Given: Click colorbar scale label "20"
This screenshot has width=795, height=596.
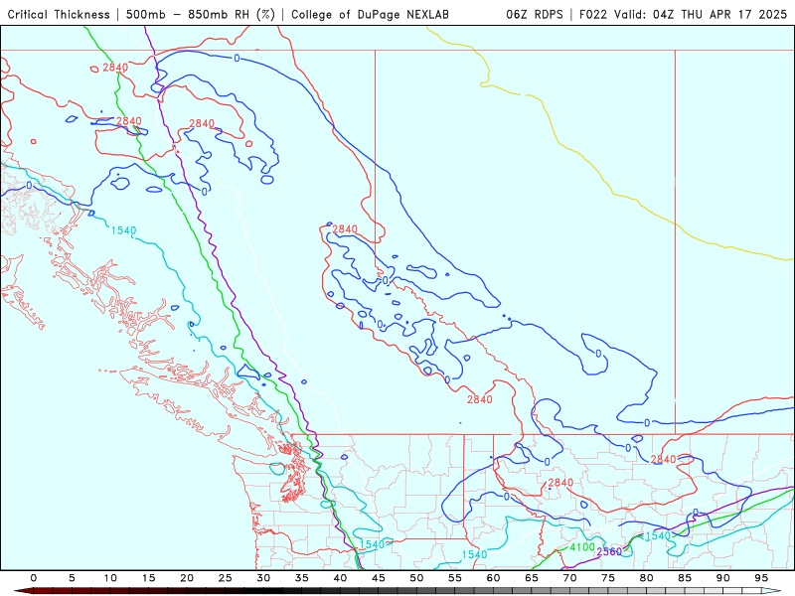Looking at the screenshot, I should (x=187, y=578).
